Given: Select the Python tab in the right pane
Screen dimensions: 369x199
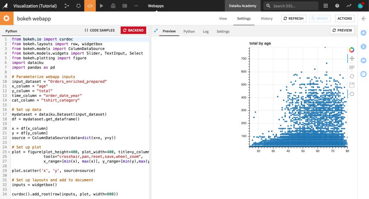Looking at the screenshot, I should [189, 31].
